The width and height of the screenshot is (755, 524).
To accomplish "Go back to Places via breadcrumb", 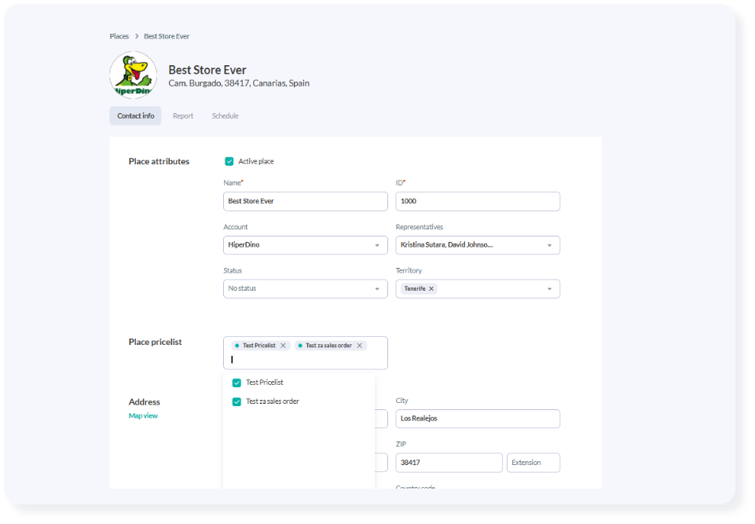I will (119, 36).
